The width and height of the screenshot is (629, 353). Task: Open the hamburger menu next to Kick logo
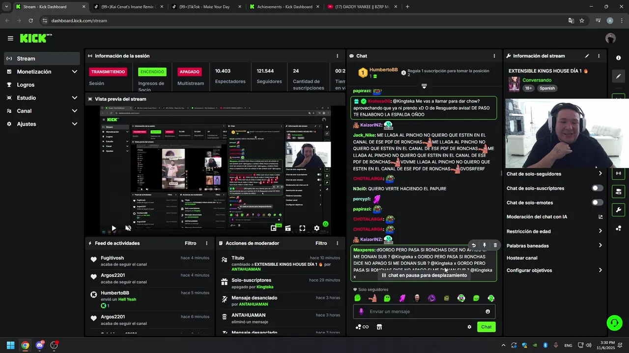coord(10,38)
